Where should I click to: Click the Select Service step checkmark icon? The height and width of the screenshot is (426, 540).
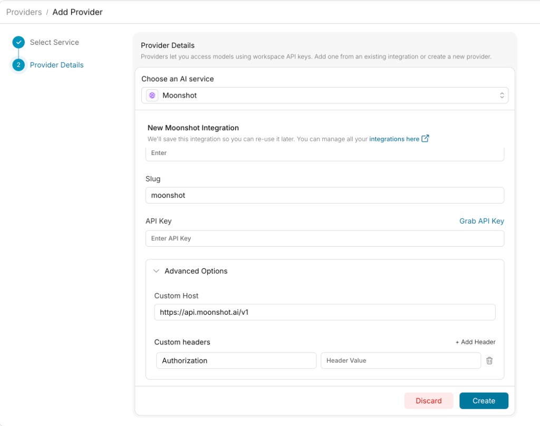coord(18,42)
